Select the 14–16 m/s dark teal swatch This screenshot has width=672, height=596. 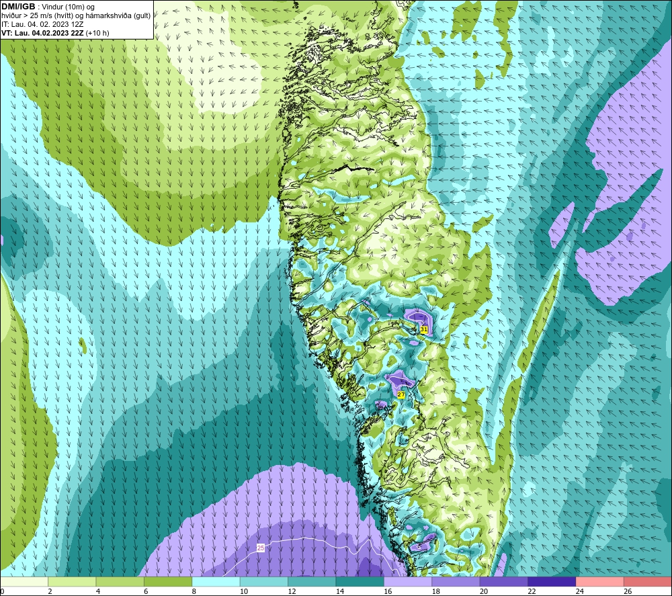point(360,581)
